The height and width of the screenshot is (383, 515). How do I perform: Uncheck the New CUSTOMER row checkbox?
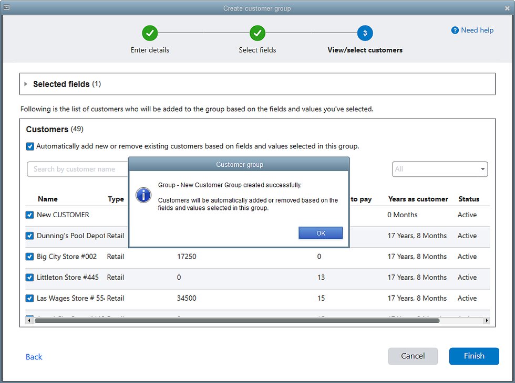point(30,215)
